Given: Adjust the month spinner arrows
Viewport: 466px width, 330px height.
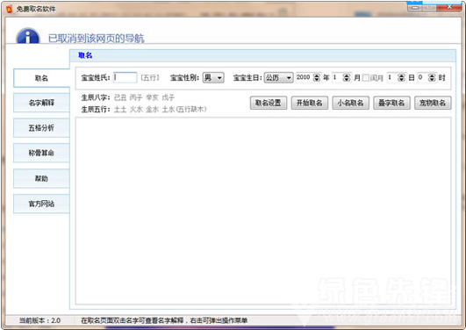Looking at the screenshot, I should click(347, 78).
